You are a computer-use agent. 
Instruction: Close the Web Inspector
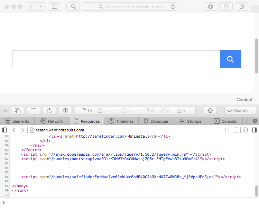[x=6, y=111]
